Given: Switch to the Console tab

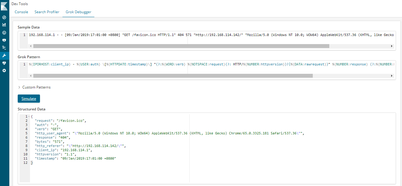Looking at the screenshot, I should tap(21, 12).
